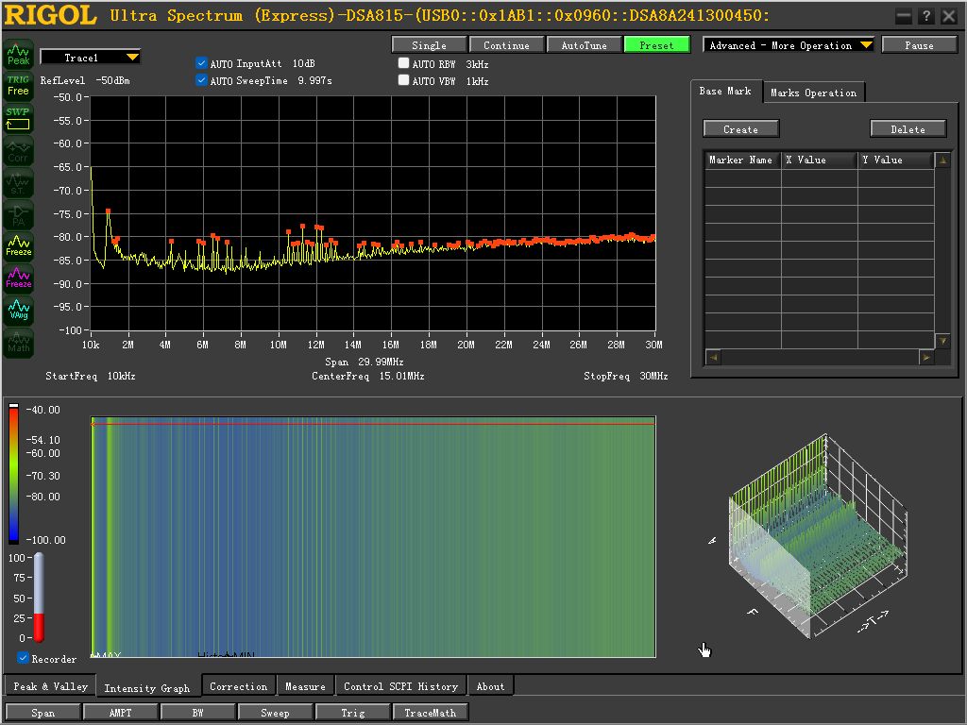Open the Trace1 dropdown

(91, 58)
